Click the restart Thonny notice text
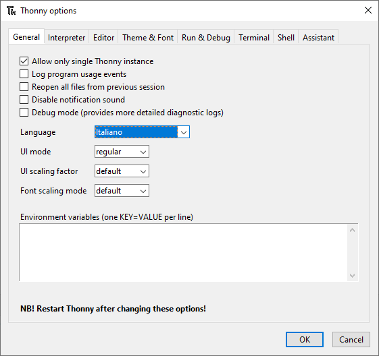Viewport: 379px width, 356px height. pos(113,309)
